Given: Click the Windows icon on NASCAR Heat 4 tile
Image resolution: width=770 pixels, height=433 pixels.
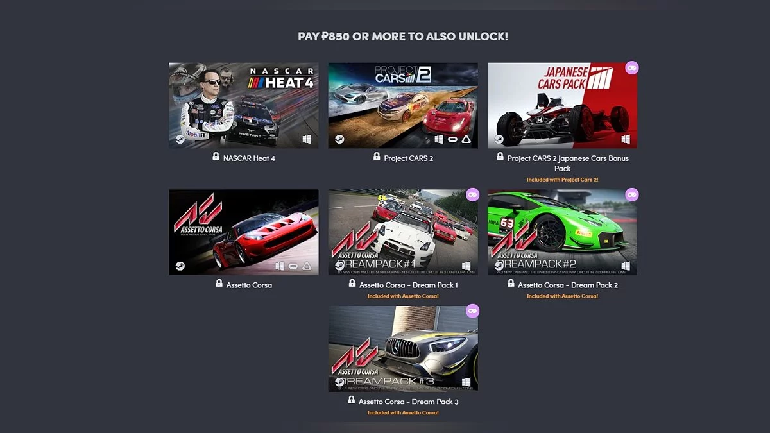Looking at the screenshot, I should point(307,139).
